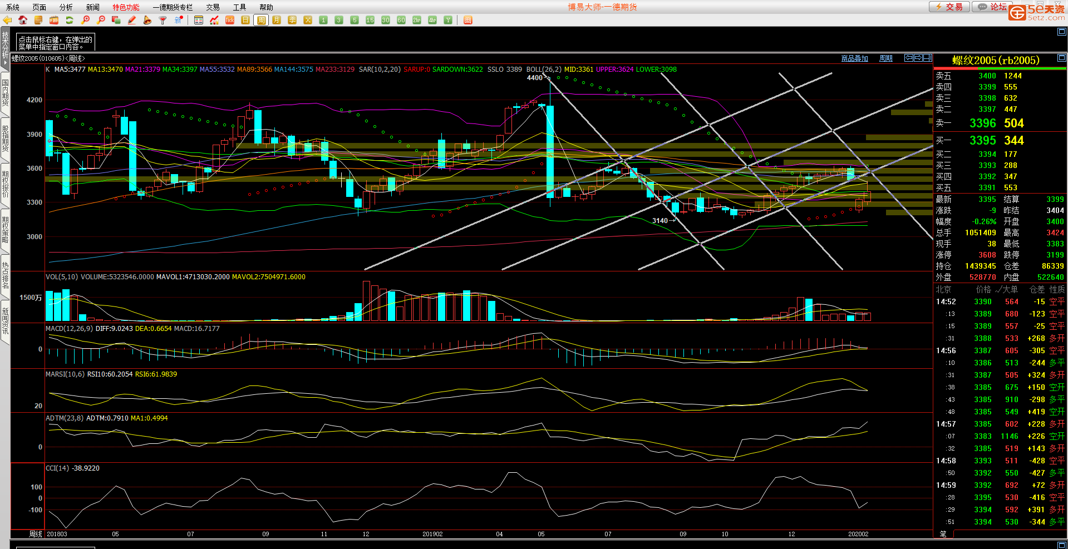Click the red-green buy/sell ratio bar
Screen dimensions: 1068x549
[x=1000, y=69]
